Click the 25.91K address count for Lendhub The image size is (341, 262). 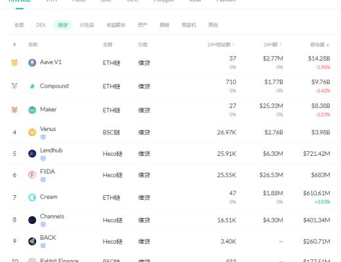226,154
